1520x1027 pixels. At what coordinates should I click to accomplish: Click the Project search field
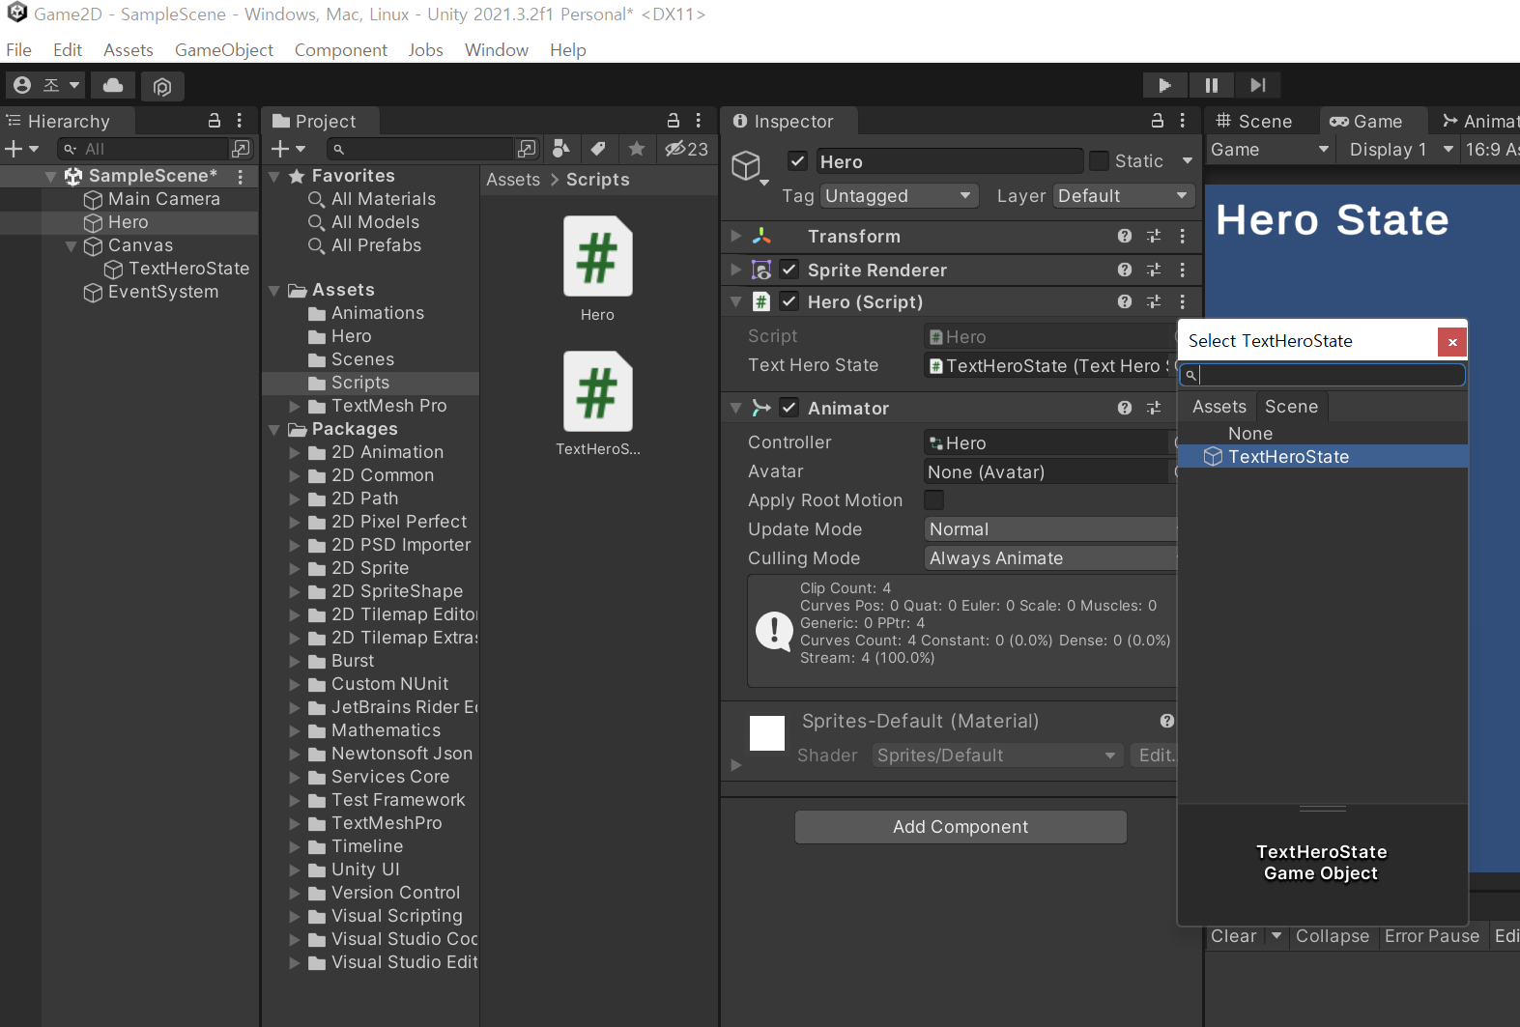tap(419, 149)
